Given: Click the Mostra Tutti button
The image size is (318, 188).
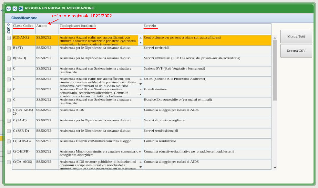Looking at the screenshot, I should point(296,36).
